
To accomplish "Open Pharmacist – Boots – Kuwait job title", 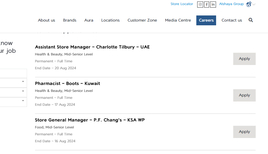I will (x=67, y=83).
